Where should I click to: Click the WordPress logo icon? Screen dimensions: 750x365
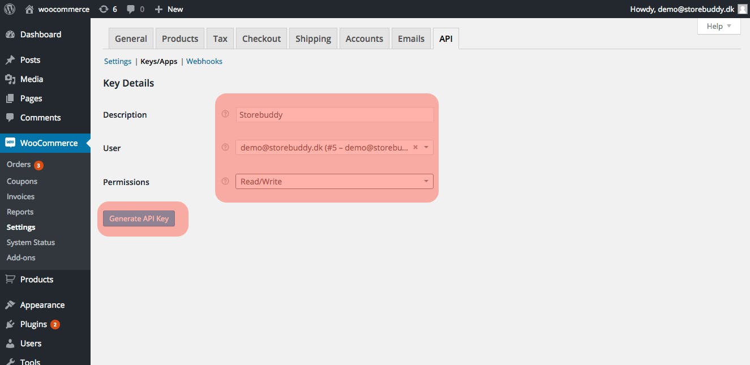tap(10, 9)
